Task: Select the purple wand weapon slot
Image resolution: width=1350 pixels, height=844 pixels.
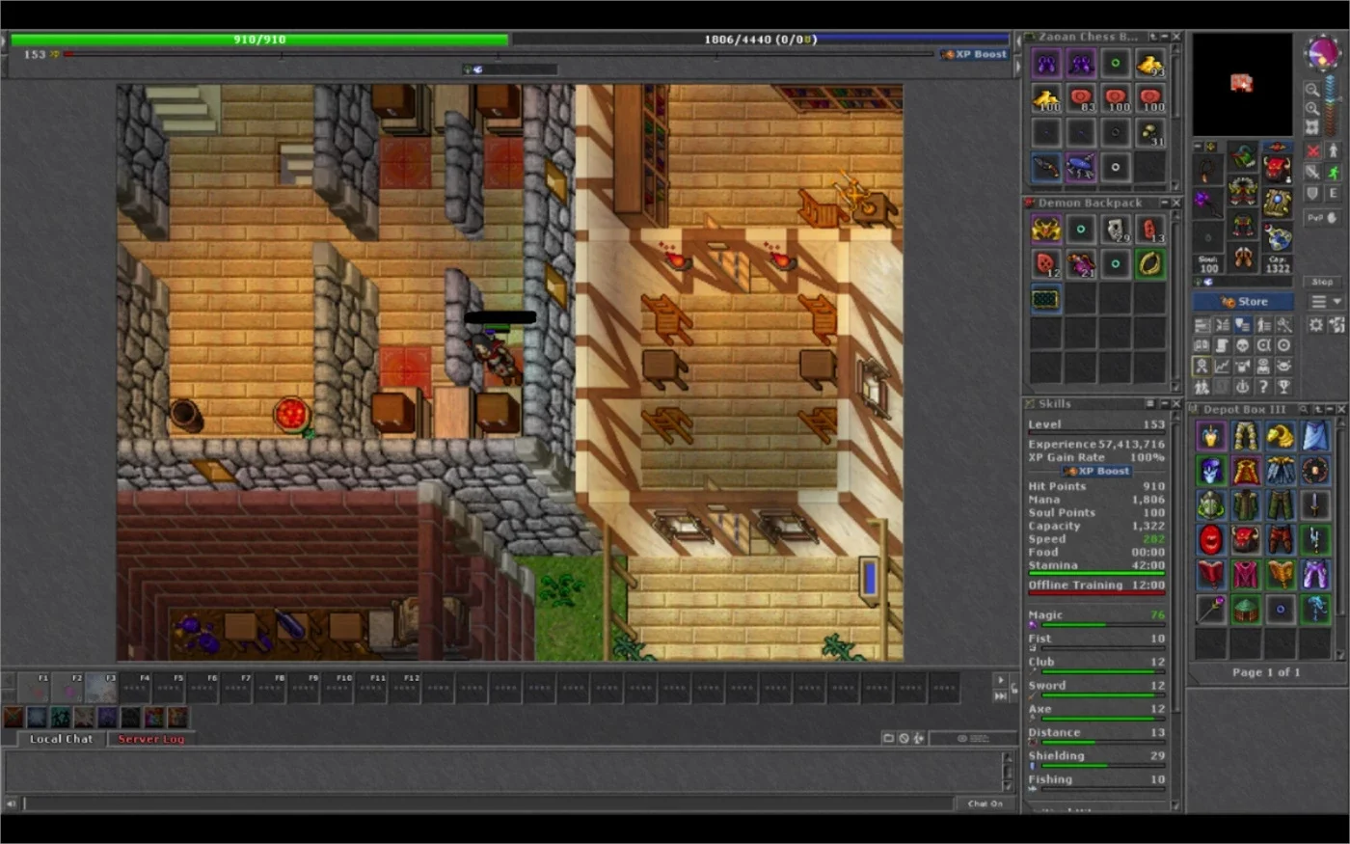Action: point(1207,201)
